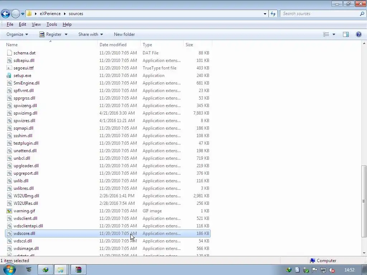Click the Back navigation arrow
Image resolution: width=367 pixels, height=275 pixels.
(6, 14)
